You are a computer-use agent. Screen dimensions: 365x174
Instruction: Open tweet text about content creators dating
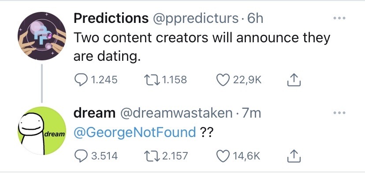point(202,47)
